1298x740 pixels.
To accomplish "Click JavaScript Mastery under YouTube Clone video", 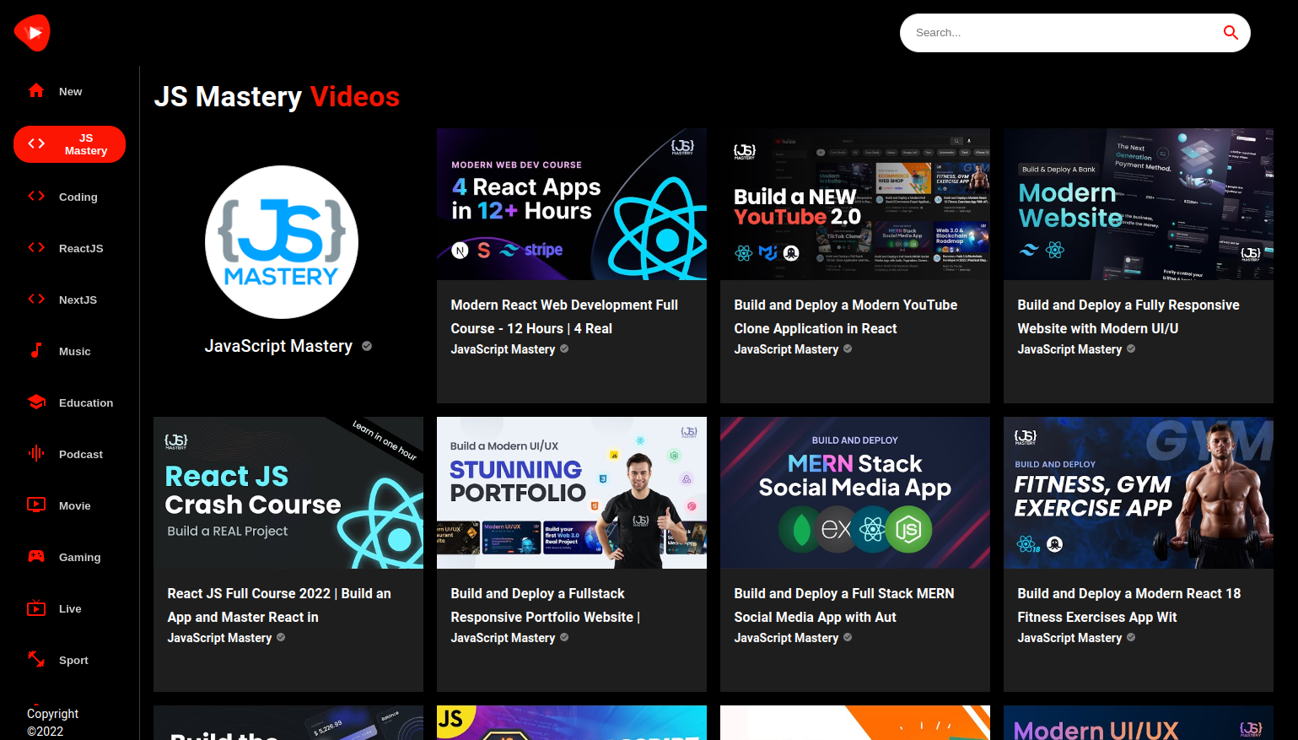I will pos(786,349).
